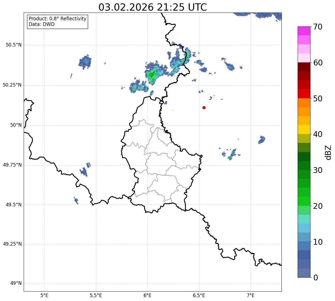Viewport: 335px width, 301px height.
Task: Pick the magenta top colorbar segment
Action: (x=304, y=31)
